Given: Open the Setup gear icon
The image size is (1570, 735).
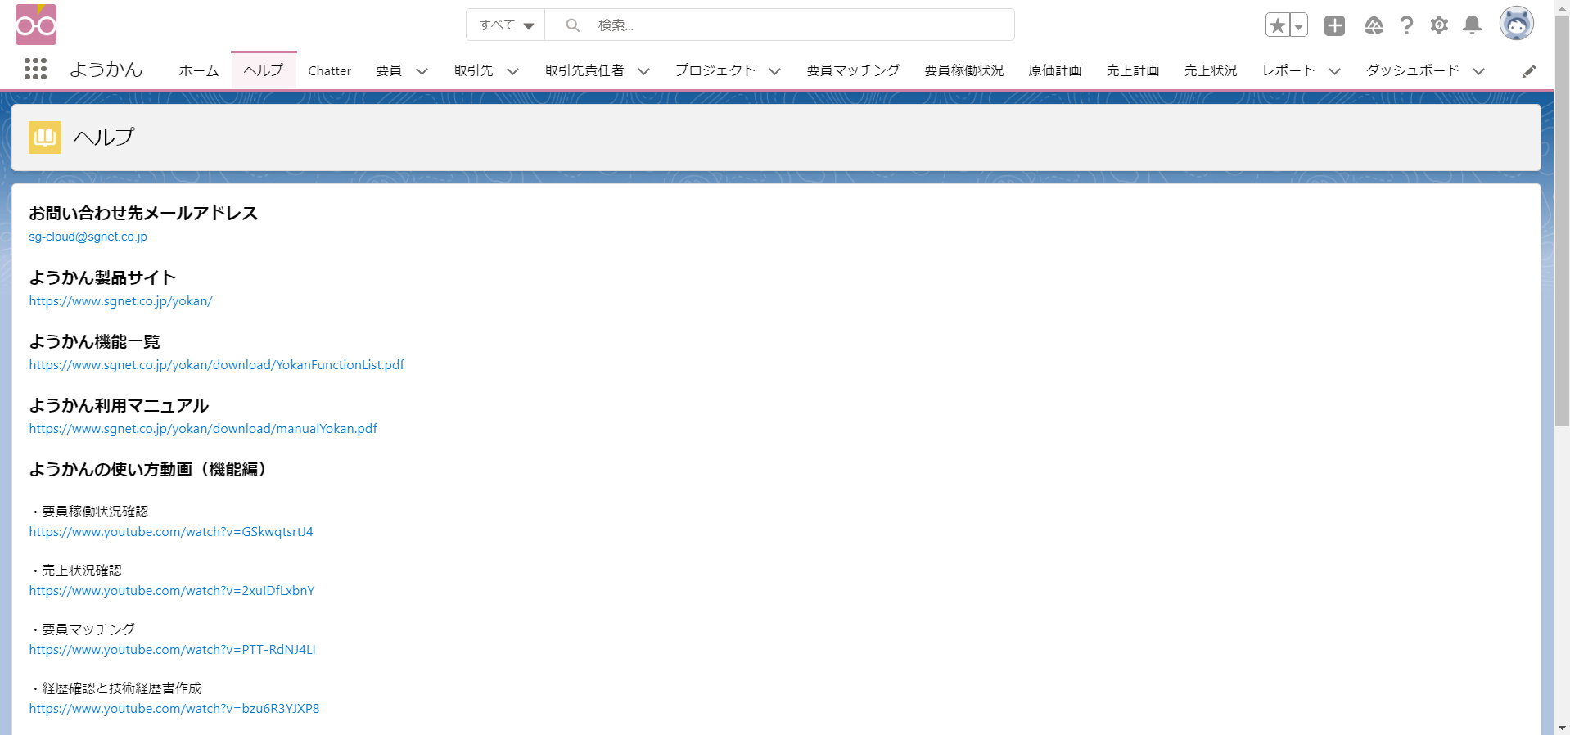Looking at the screenshot, I should tap(1439, 25).
